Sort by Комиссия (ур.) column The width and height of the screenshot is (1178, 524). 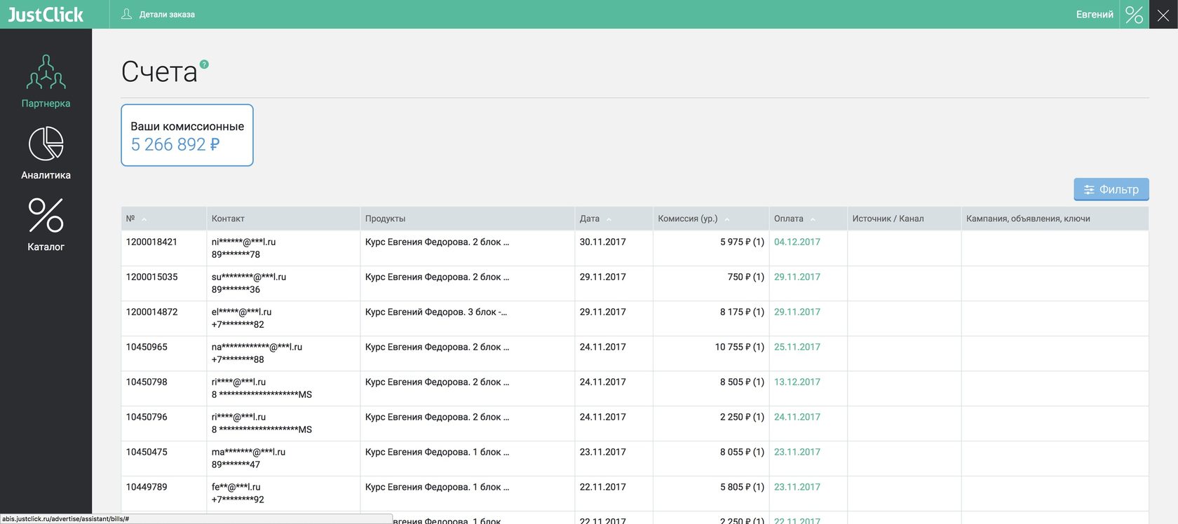[687, 219]
